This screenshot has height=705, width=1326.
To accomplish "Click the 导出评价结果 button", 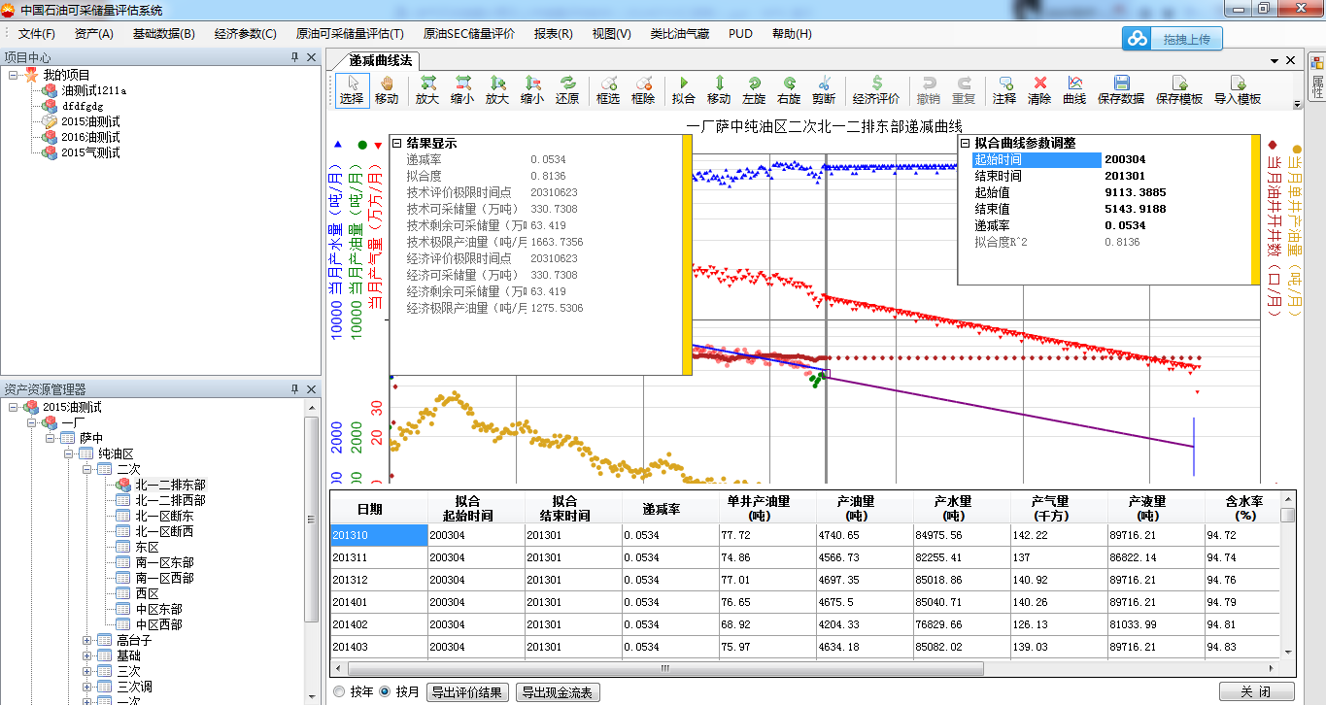I will [469, 692].
